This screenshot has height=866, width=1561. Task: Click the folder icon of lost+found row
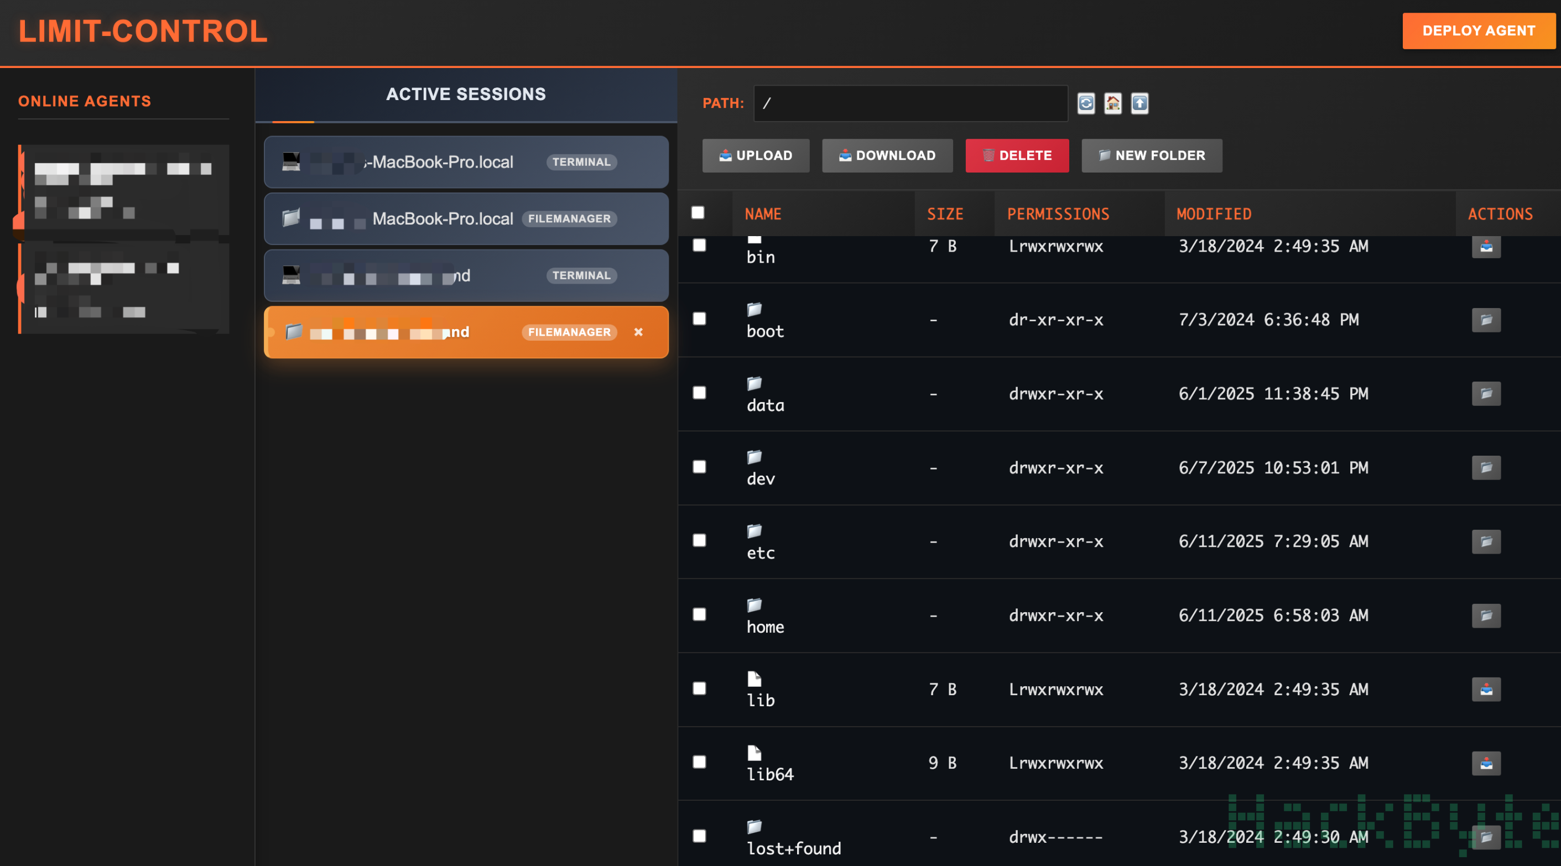click(755, 827)
